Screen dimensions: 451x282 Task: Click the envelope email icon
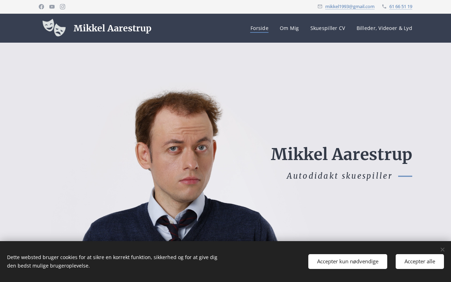(320, 6)
